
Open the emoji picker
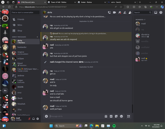click(121, 116)
